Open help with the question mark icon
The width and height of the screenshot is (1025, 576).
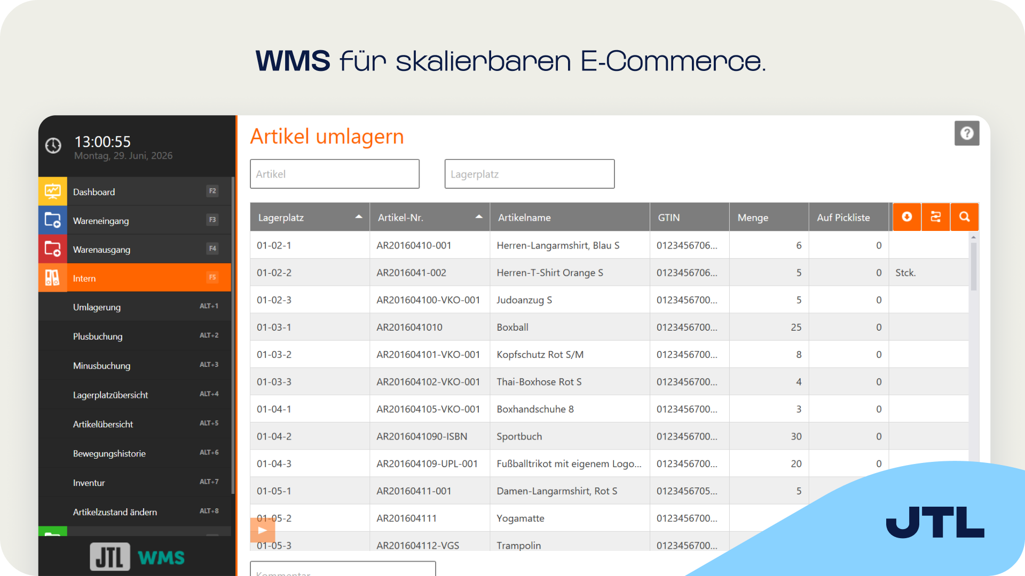point(967,133)
